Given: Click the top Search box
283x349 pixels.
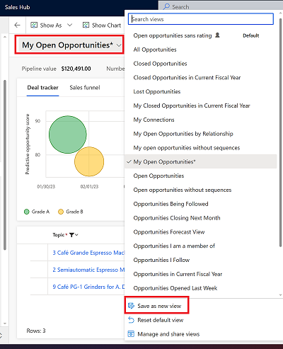Looking at the screenshot, I should point(221,6).
